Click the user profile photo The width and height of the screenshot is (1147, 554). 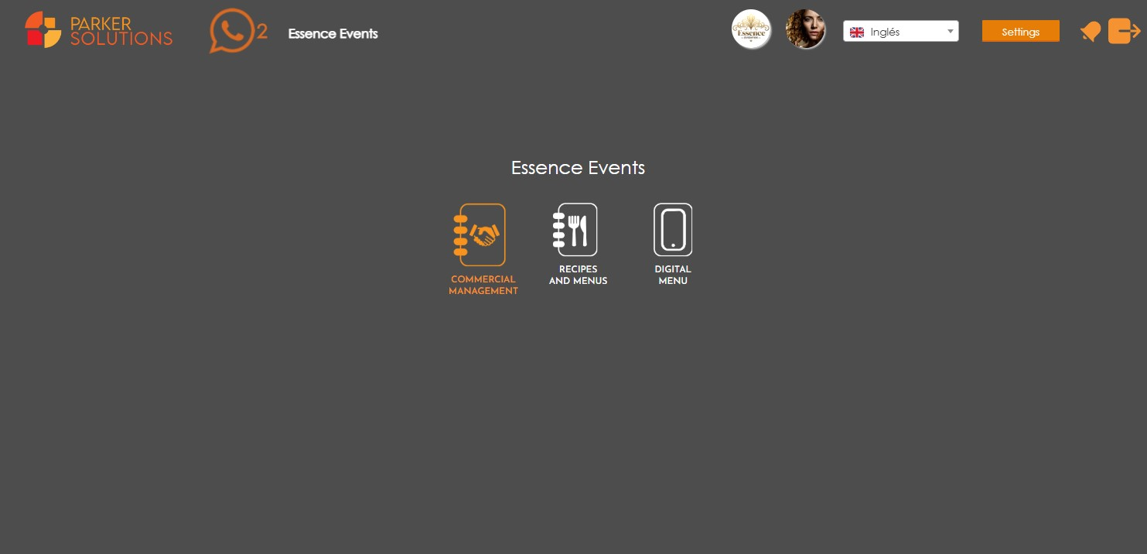(x=805, y=29)
